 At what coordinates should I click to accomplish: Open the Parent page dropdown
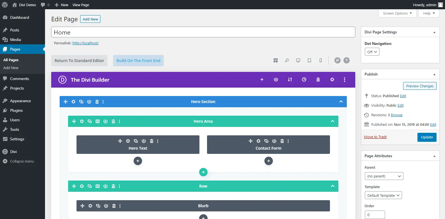384,176
